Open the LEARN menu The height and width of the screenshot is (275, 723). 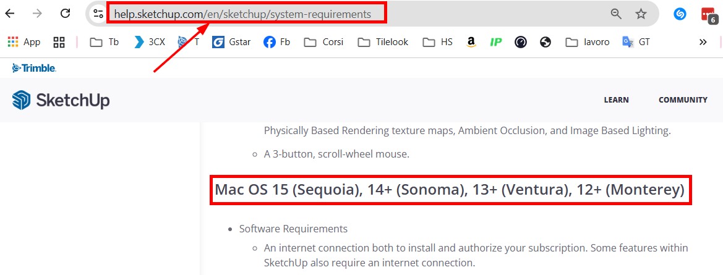617,100
